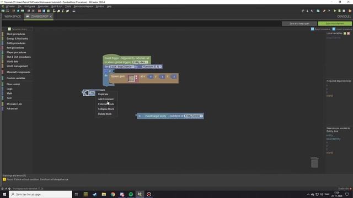Image resolution: width=353 pixels, height=198 pixels.
Task: Close the ZOMBIEDROP tab
Action: [x=51, y=16]
